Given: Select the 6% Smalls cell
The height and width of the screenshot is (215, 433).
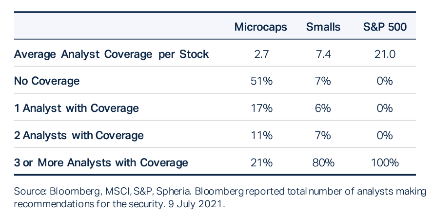Looking at the screenshot, I should click(323, 108).
